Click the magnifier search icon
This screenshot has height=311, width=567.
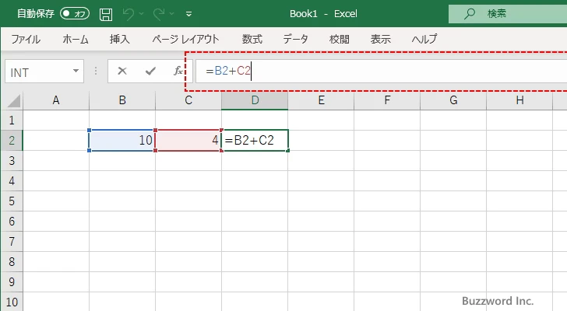(470, 14)
